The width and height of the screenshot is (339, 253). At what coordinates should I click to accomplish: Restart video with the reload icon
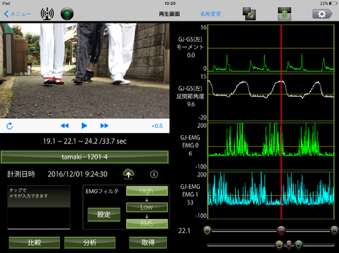(x=10, y=126)
